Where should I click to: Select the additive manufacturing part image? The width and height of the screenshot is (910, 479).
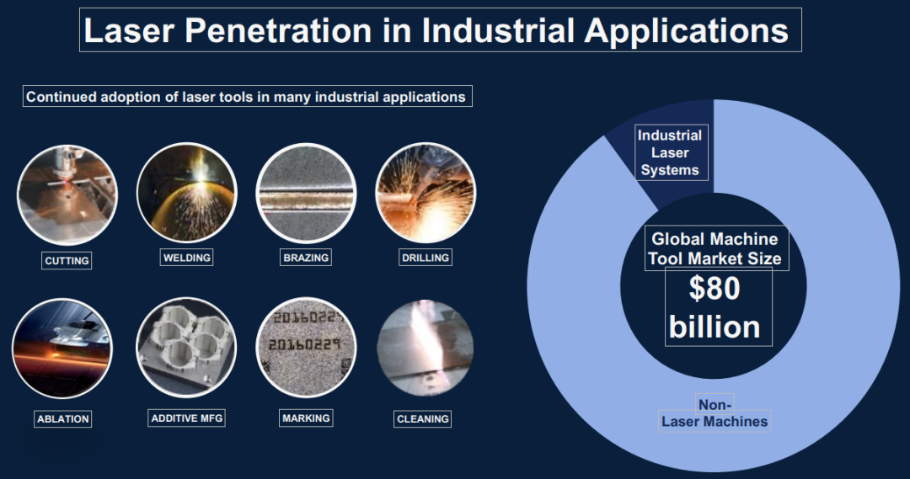click(186, 347)
